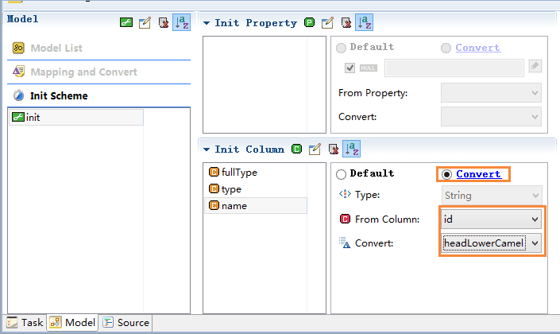Image resolution: width=560 pixels, height=334 pixels.
Task: Collapse the Init Property section
Action: pyautogui.click(x=207, y=23)
